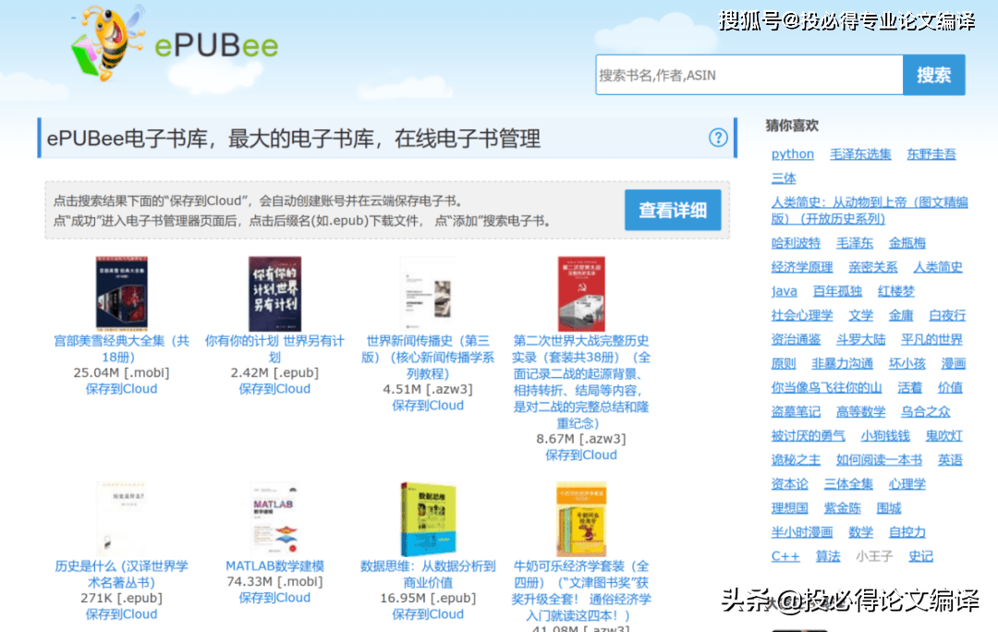Click the 牛奶可乐经济学 book cover image
The width and height of the screenshot is (998, 632).
[581, 518]
